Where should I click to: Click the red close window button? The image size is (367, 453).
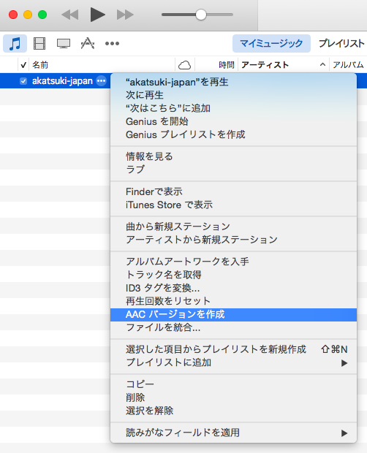pos(13,15)
